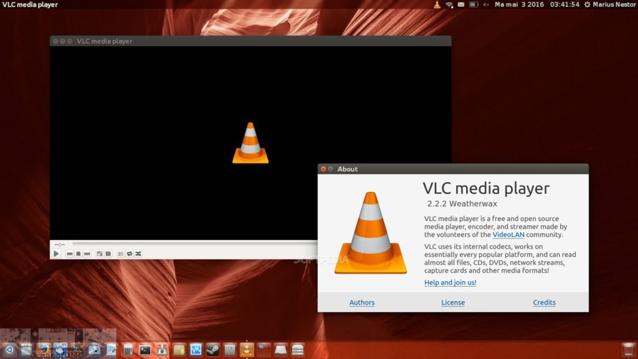
Task: Open the Credits page in About dialog
Action: (x=544, y=302)
